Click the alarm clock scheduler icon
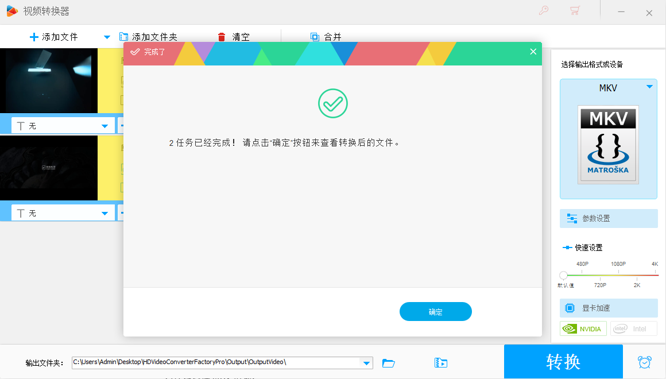The width and height of the screenshot is (666, 379). pos(644,362)
